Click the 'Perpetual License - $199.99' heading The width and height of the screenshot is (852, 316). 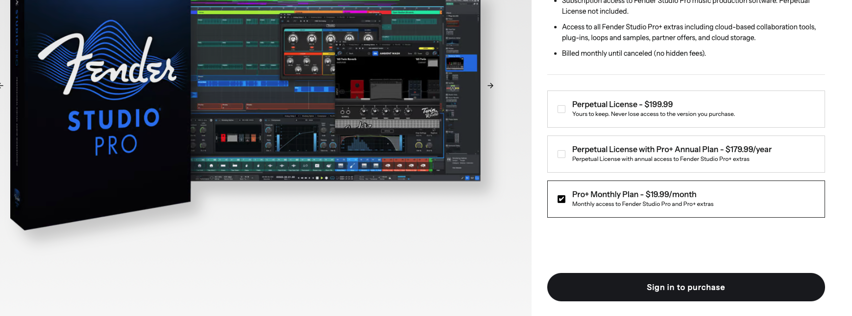click(622, 104)
